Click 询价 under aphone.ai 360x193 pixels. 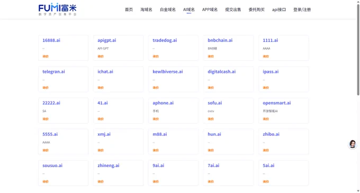[156, 119]
